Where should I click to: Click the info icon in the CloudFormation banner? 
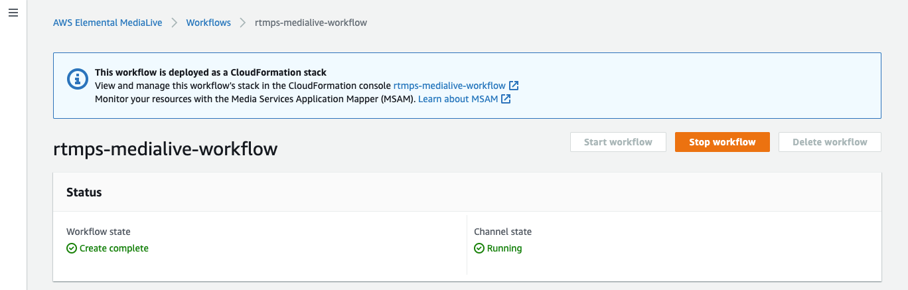(x=78, y=78)
